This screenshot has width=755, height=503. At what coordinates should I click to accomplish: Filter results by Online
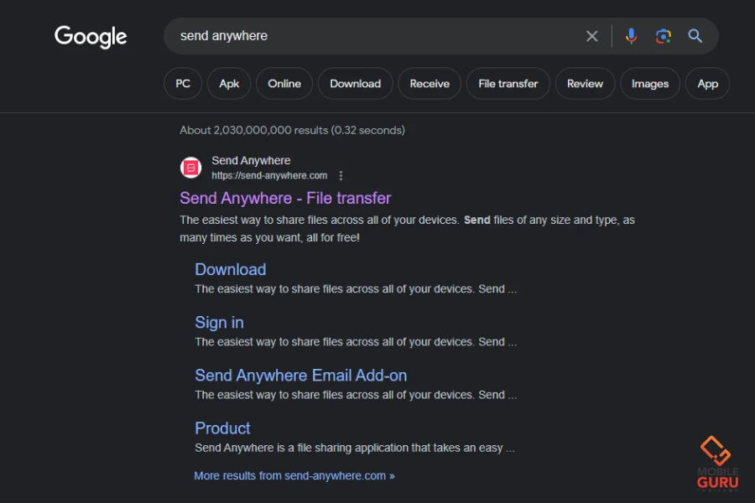[x=284, y=84]
